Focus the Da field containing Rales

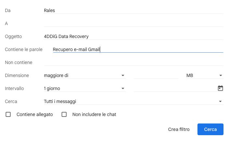click(x=134, y=10)
